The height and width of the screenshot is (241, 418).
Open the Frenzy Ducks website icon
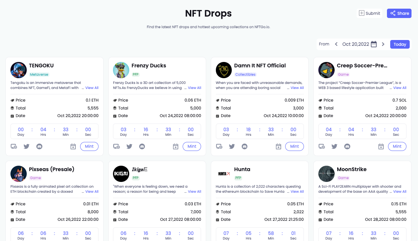117,146
